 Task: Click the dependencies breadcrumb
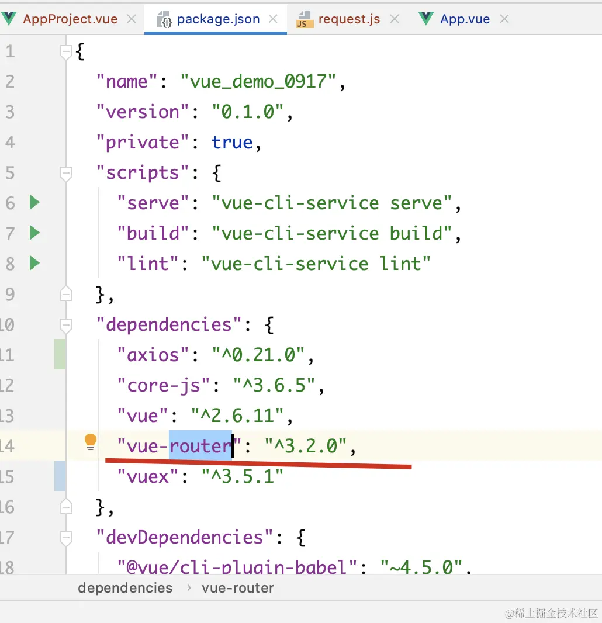[125, 588]
